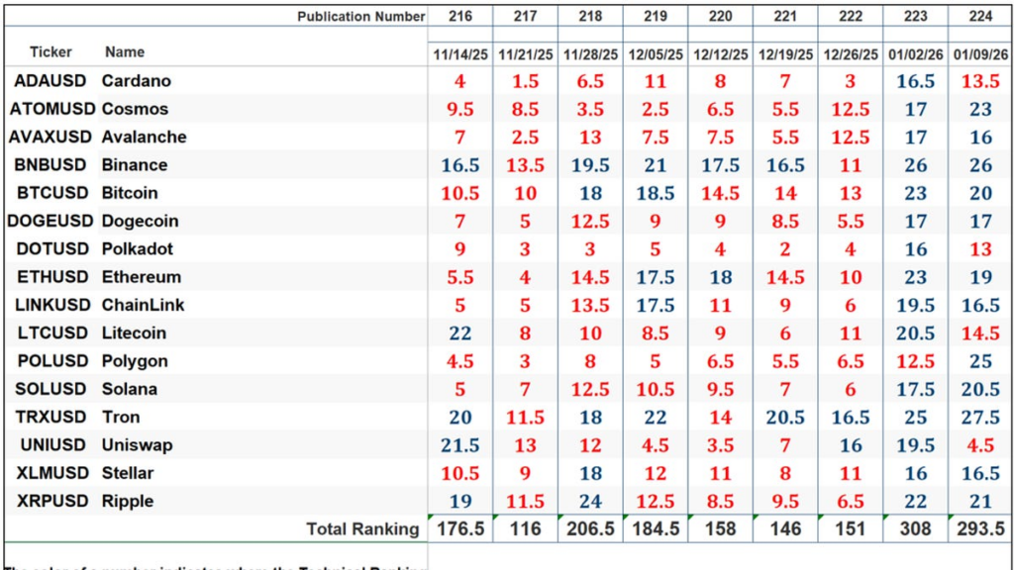The image size is (1014, 570).
Task: Select the BTCUSD ticker cell
Action: click(x=51, y=193)
